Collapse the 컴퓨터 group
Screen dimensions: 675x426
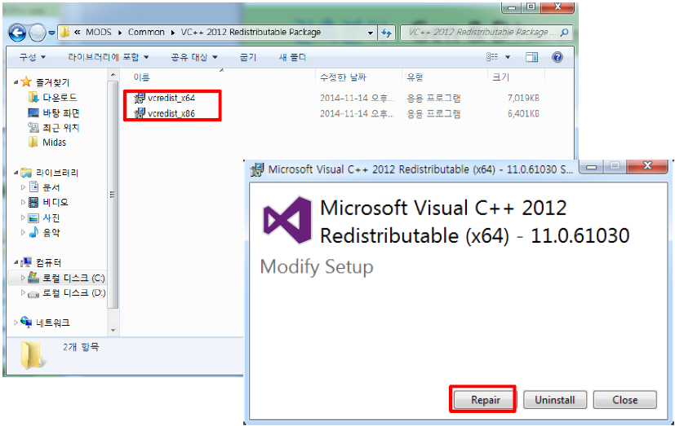[x=16, y=262]
